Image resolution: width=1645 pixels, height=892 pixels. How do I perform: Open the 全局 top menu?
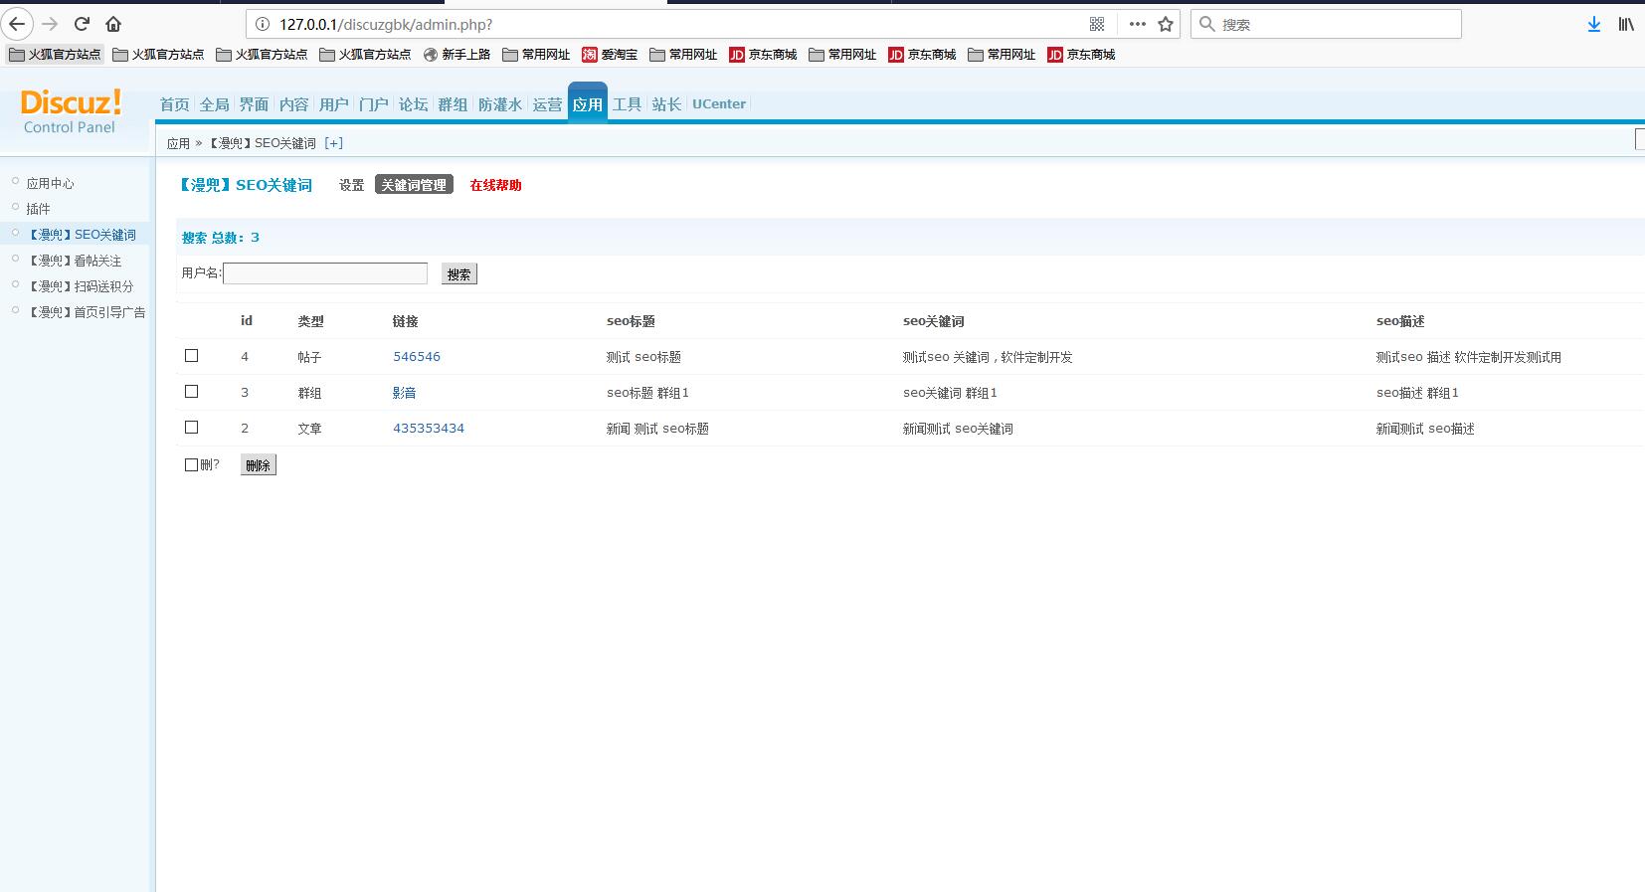coord(214,104)
